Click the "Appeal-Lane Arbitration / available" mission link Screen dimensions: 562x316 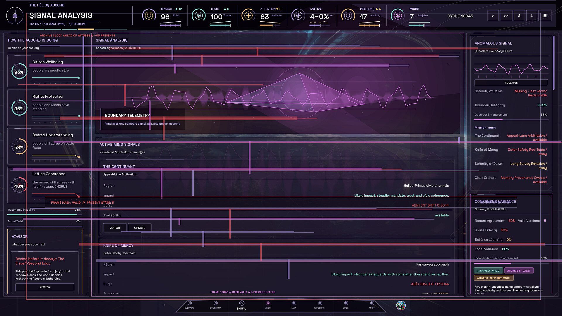527,138
